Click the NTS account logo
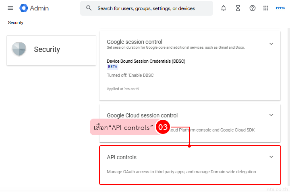The width and height of the screenshot is (290, 193). point(280,8)
